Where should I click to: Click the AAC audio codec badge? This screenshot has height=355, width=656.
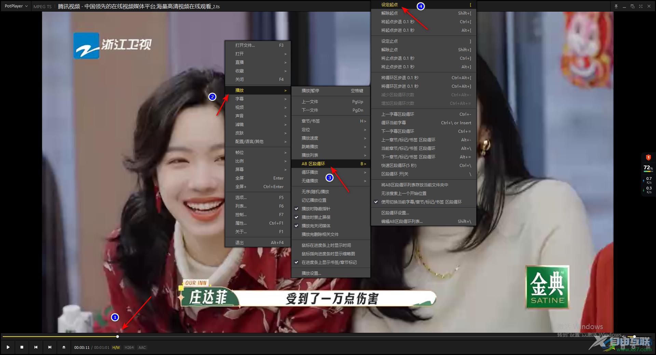142,347
